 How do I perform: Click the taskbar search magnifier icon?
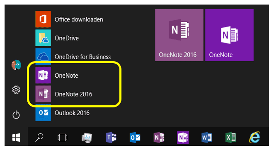39,138
